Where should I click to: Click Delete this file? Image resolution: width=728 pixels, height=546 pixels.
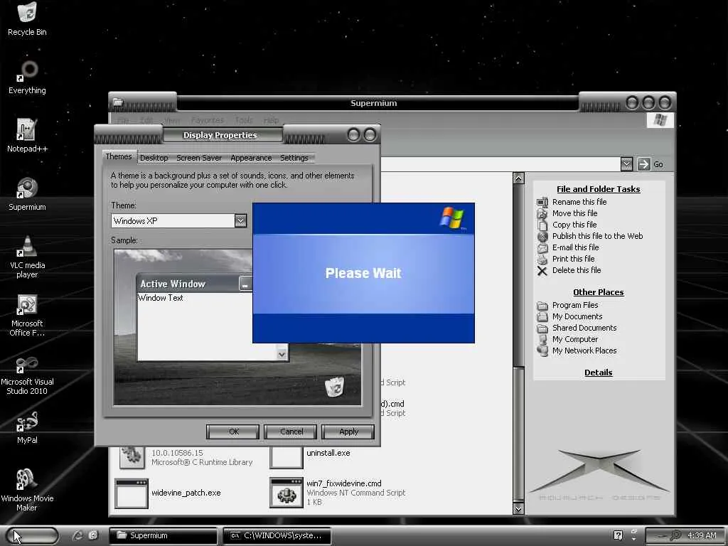[576, 269]
